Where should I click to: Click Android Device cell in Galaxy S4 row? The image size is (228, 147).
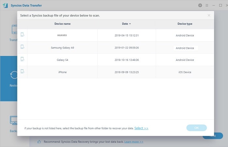(x=185, y=60)
